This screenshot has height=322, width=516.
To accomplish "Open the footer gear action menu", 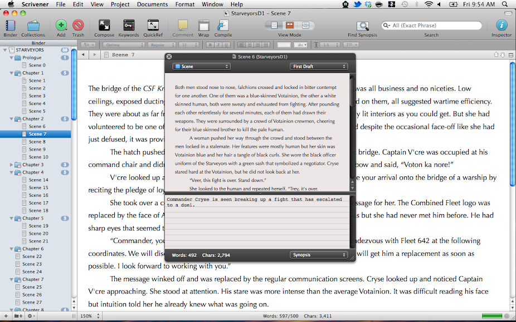I will click(x=31, y=316).
